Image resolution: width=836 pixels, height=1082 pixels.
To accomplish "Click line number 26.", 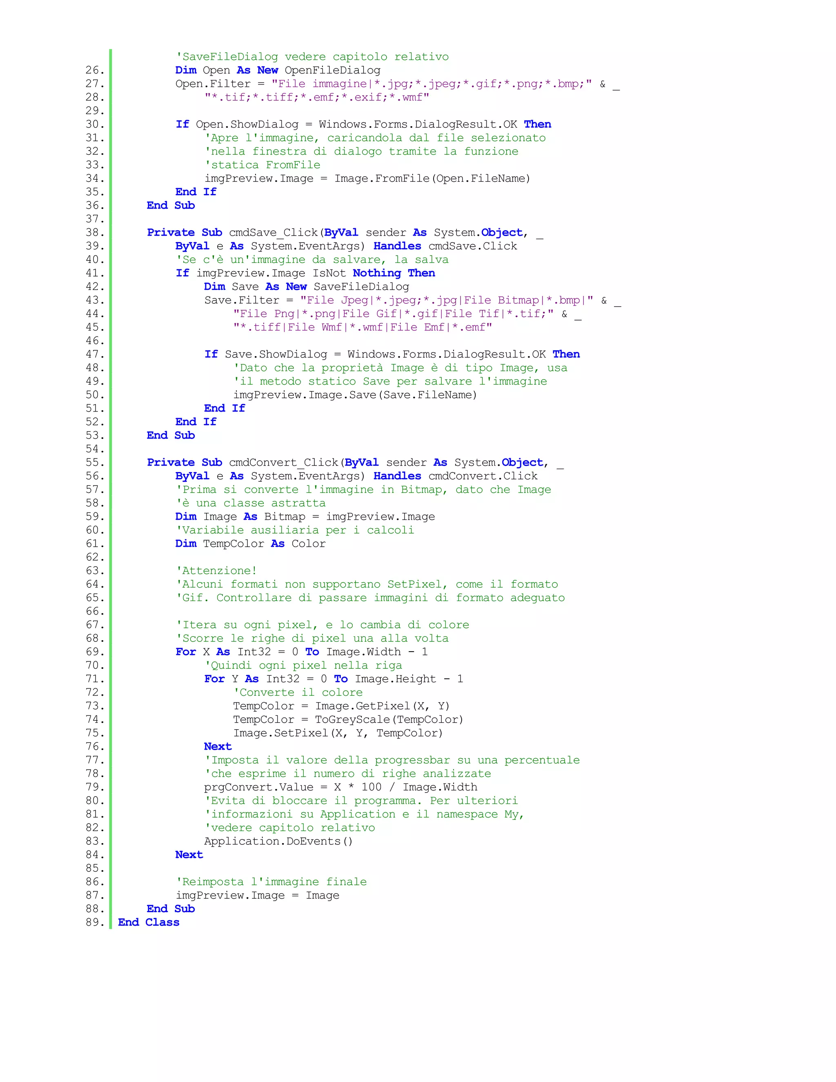I will pyautogui.click(x=95, y=70).
